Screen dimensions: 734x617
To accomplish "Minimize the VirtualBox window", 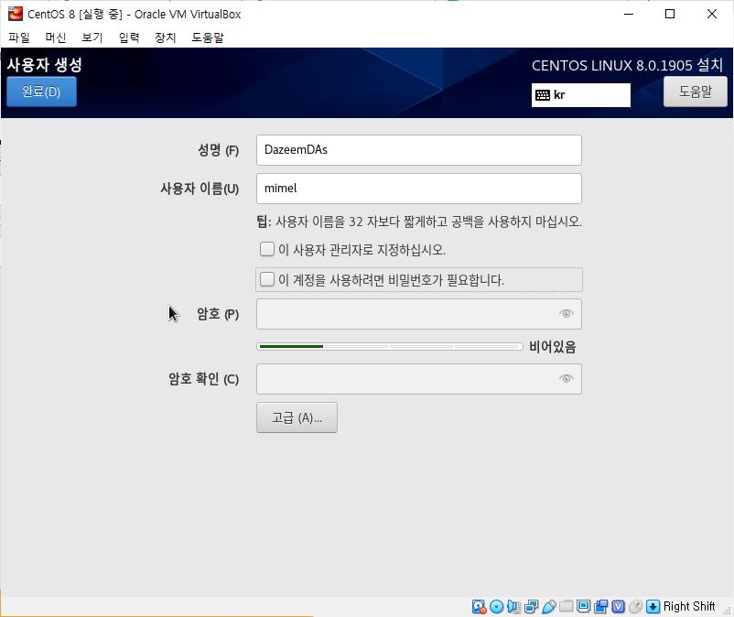I will pos(629,14).
